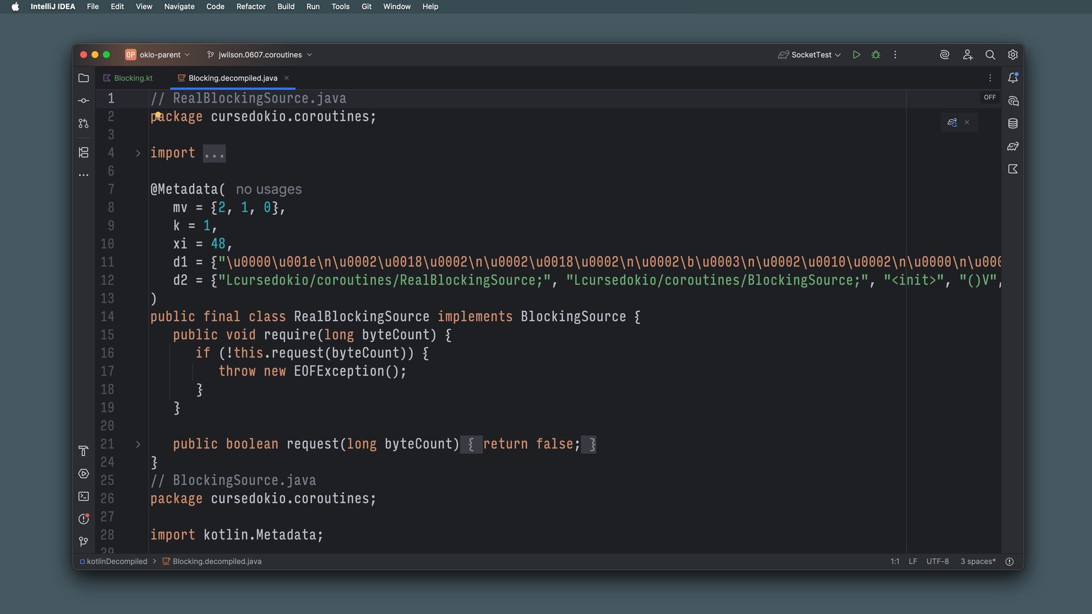Open the Gradle tool window
The width and height of the screenshot is (1092, 614).
(1013, 146)
